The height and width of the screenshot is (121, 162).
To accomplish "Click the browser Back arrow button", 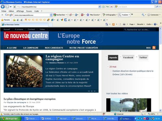I will click(3, 7).
